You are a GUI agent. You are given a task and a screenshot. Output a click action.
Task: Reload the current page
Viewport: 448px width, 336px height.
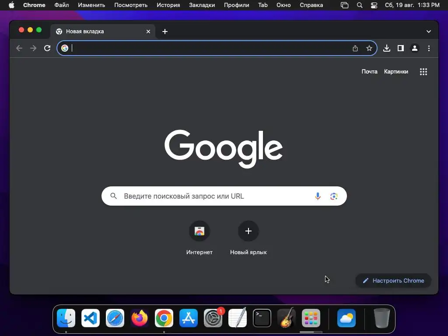point(47,48)
